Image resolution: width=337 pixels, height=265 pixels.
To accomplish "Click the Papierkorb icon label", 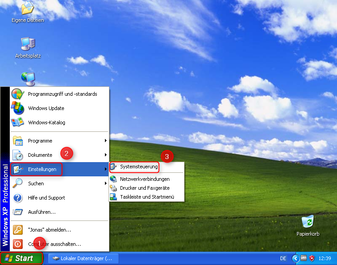I will click(308, 234).
